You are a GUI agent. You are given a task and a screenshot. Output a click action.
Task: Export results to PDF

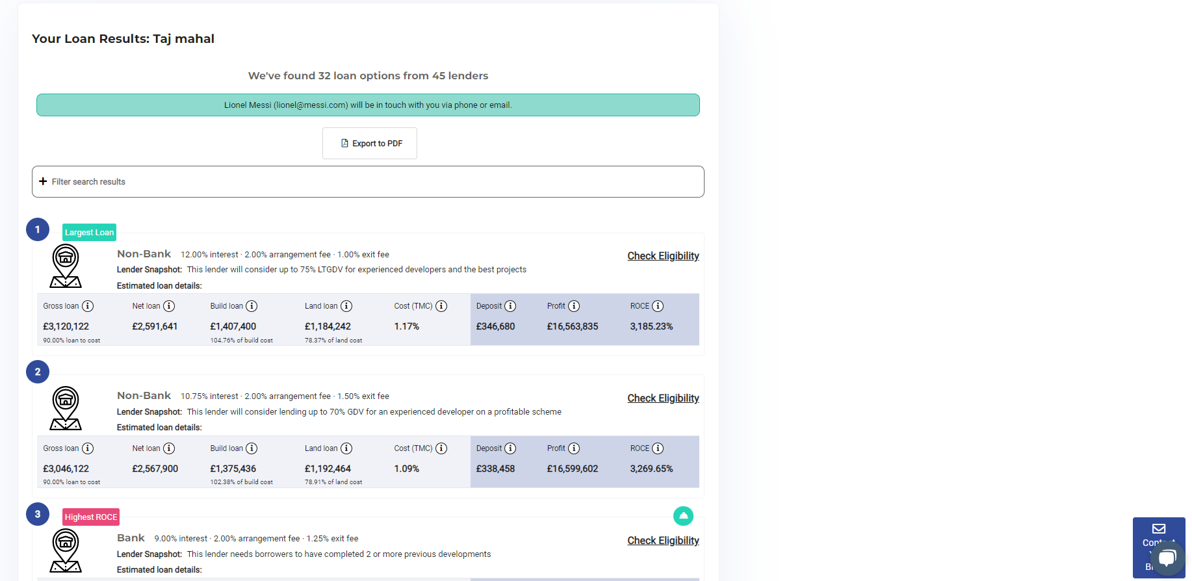click(370, 143)
